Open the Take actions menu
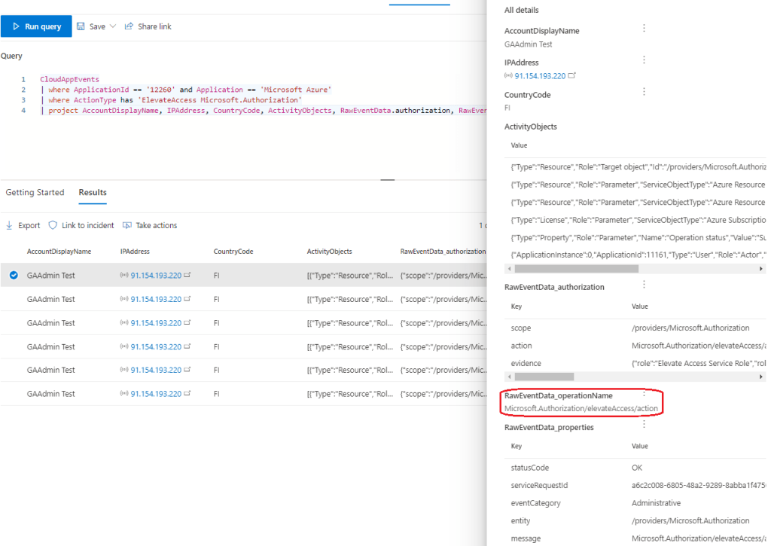 point(149,225)
